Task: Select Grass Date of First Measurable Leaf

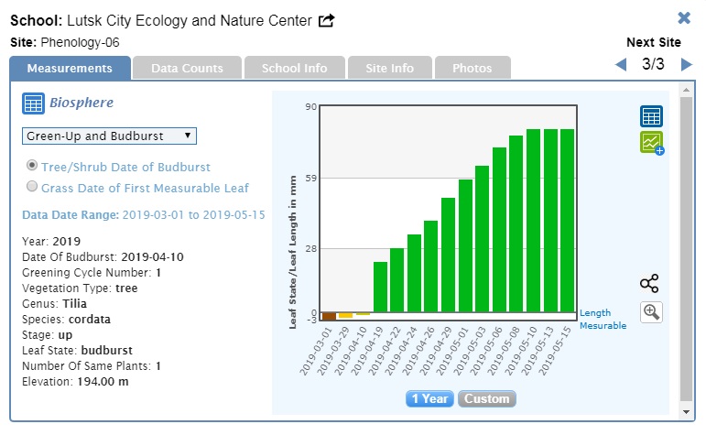Action: pyautogui.click(x=33, y=187)
